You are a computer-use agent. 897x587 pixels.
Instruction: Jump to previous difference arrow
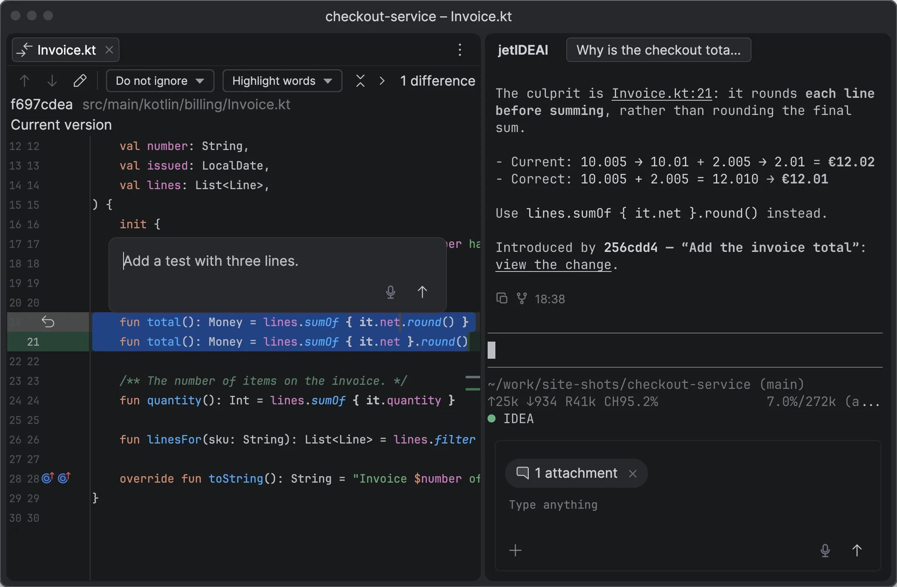coord(24,81)
